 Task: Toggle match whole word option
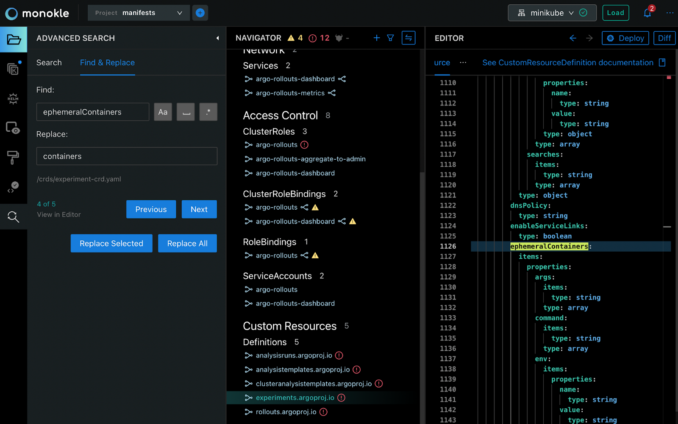tap(186, 112)
